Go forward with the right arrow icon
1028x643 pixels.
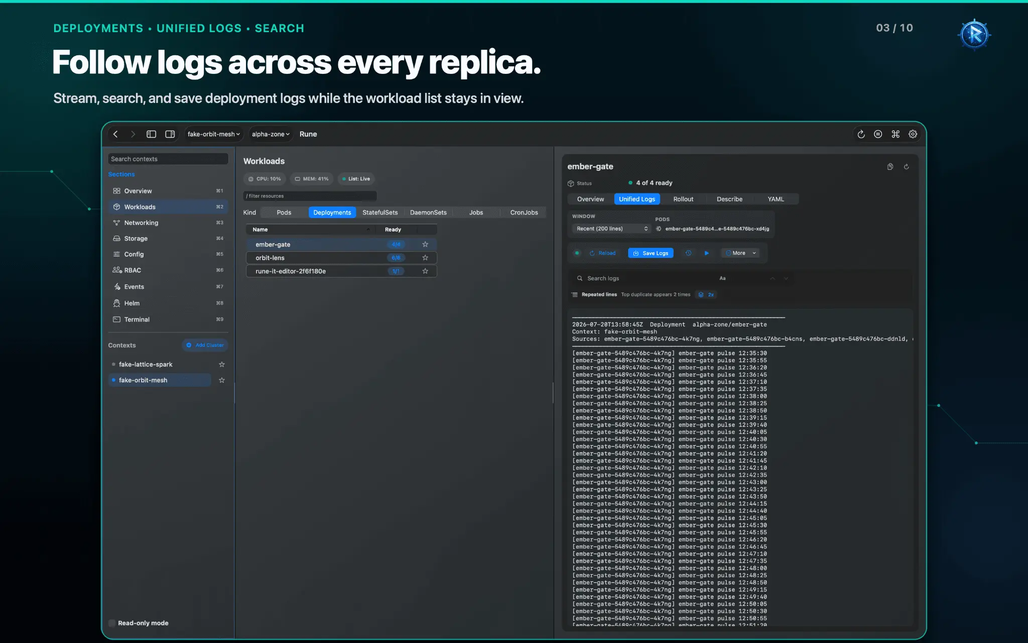tap(133, 134)
